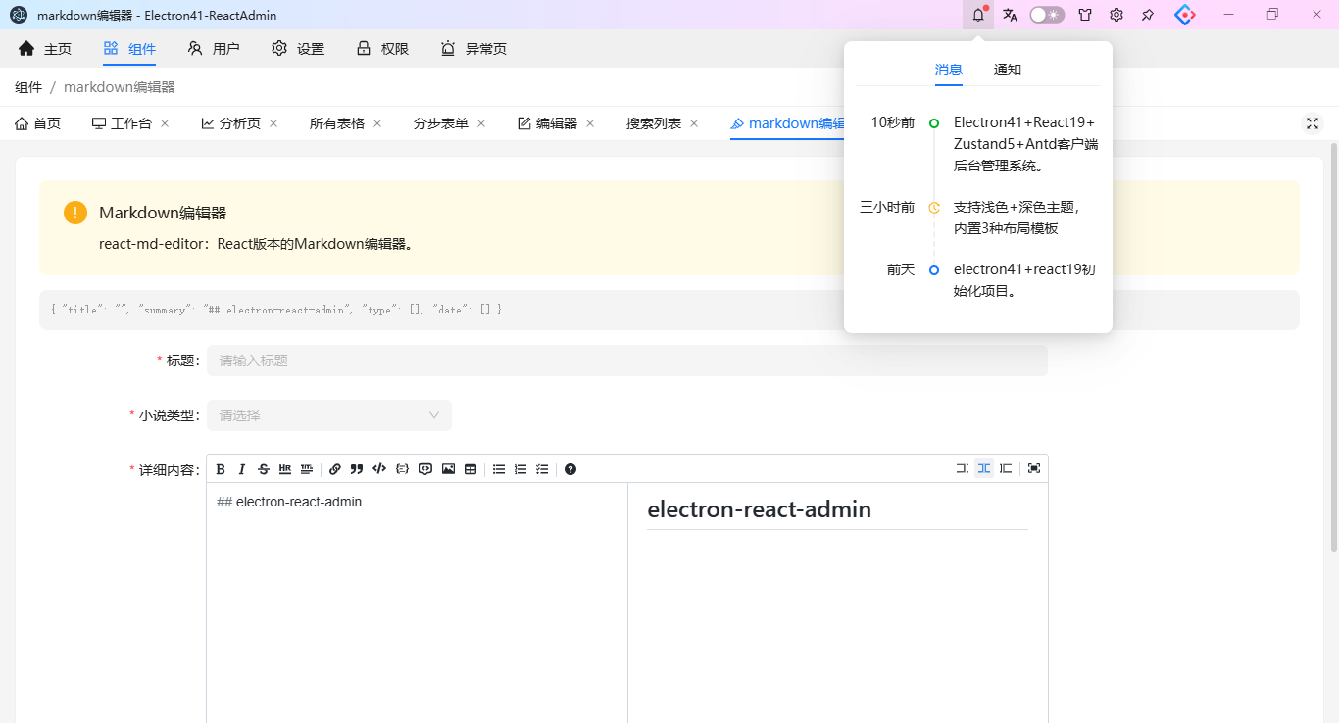Click the Ant Design logo icon
The image size is (1339, 723).
pyautogui.click(x=1185, y=15)
